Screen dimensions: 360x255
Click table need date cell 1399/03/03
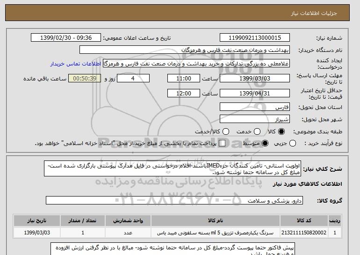tap(37, 233)
